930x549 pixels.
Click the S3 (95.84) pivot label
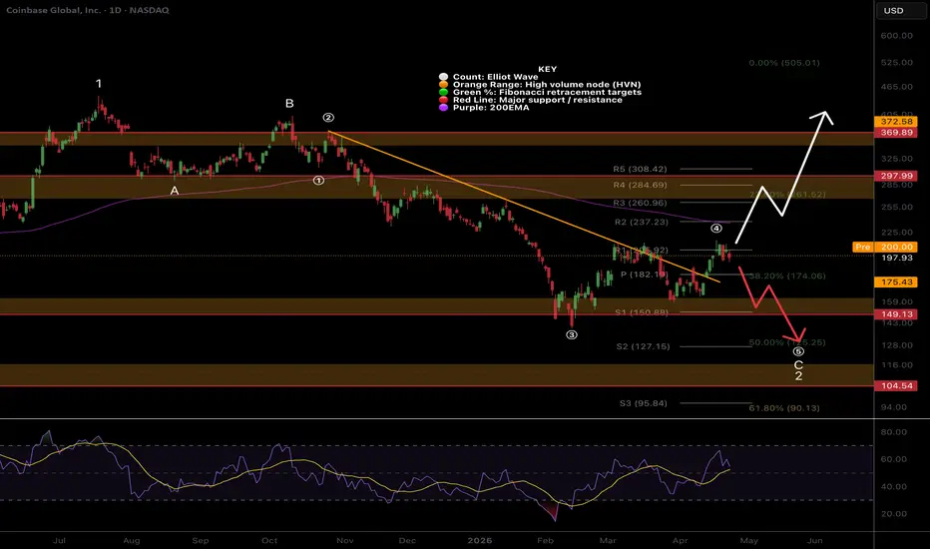pyautogui.click(x=643, y=403)
